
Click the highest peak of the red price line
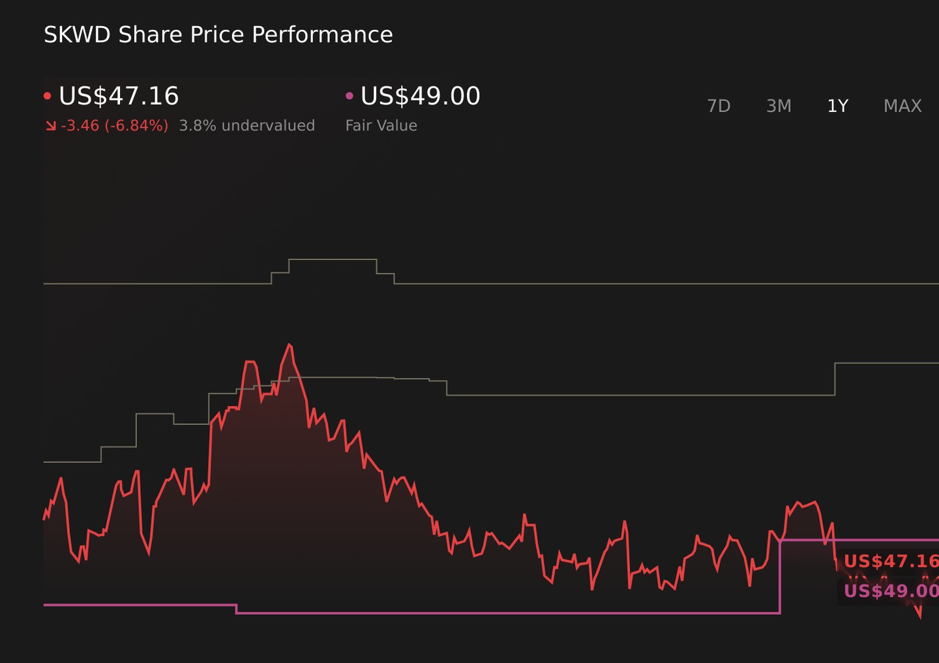(289, 345)
